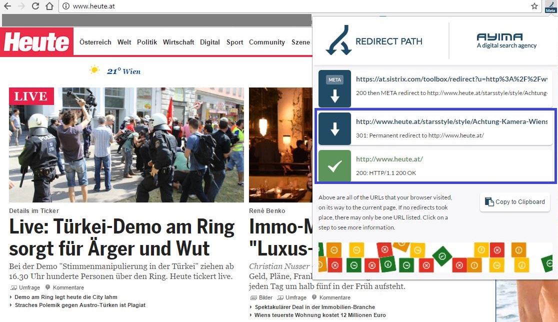Open the Wirtschaft menu section
Screen dimensions: 558x322
(x=178, y=42)
